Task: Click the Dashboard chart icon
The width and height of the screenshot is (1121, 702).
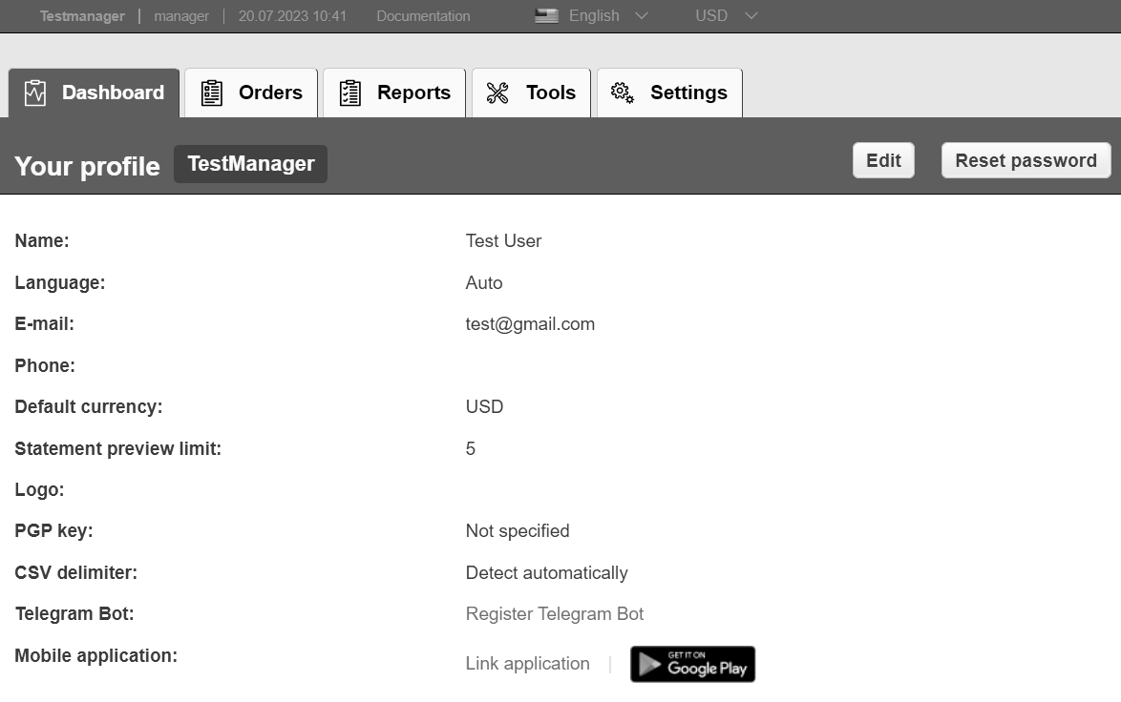Action: point(35,93)
